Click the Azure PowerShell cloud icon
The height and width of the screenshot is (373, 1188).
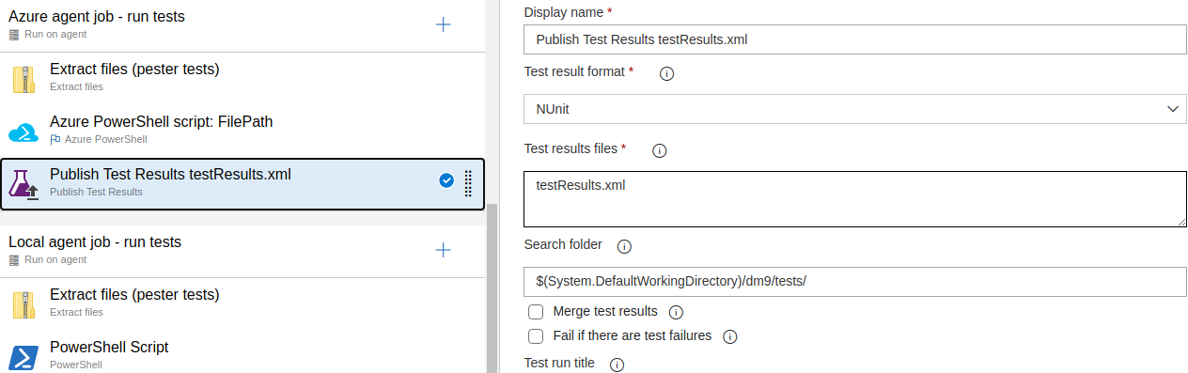23,132
